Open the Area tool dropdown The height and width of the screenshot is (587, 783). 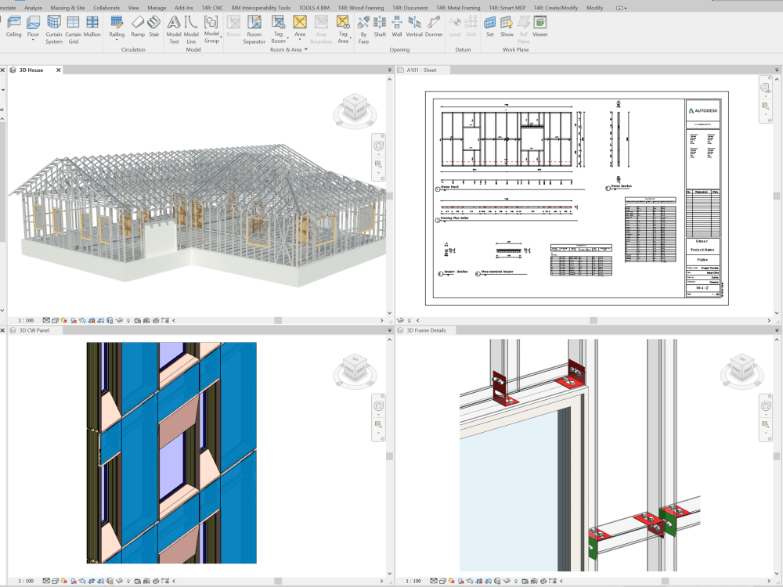[x=301, y=38]
